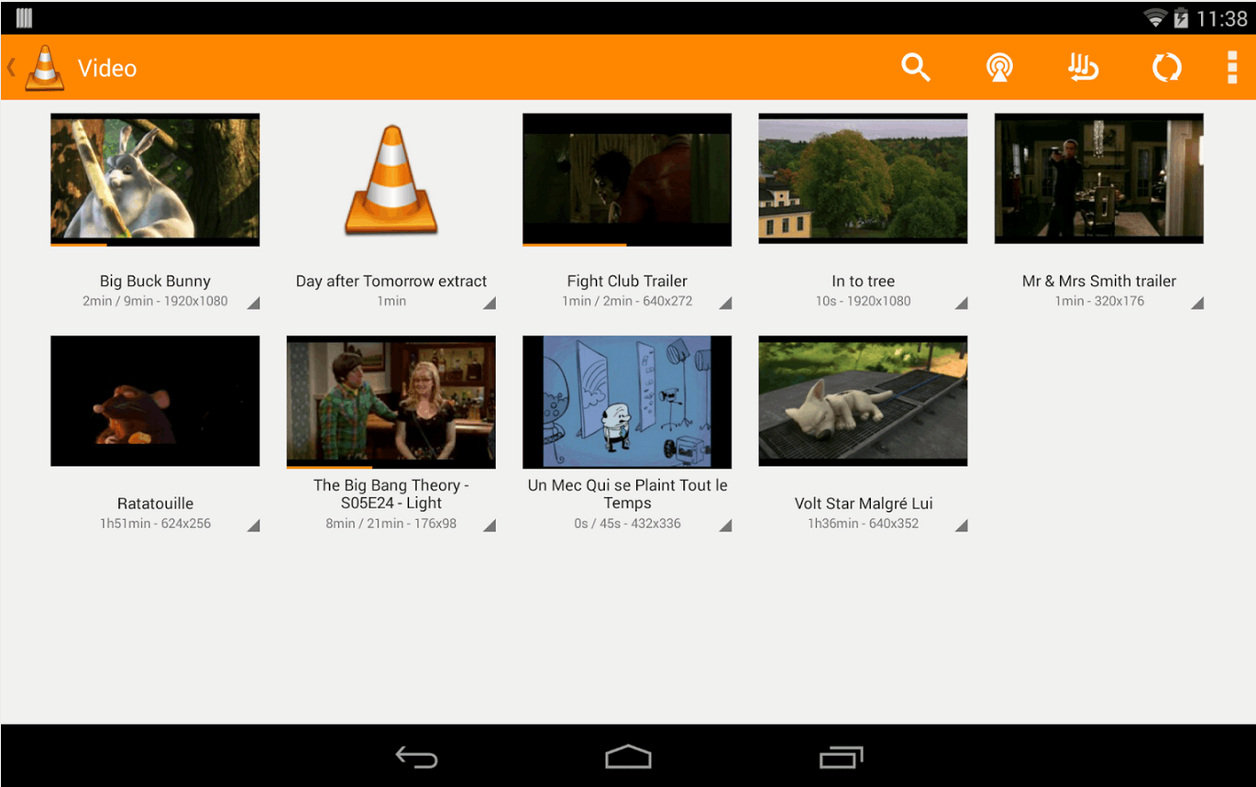The width and height of the screenshot is (1256, 787).
Task: Tap the 'Volt Star Malgré Lui' title text
Action: click(x=863, y=503)
